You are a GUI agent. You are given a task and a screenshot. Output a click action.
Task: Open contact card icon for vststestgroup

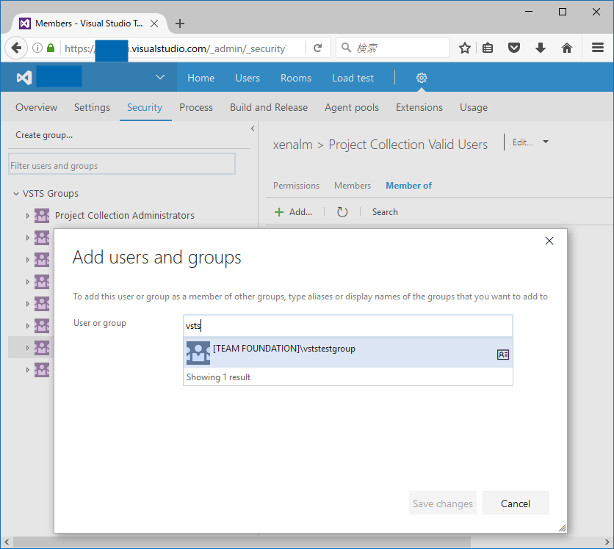[x=503, y=355]
